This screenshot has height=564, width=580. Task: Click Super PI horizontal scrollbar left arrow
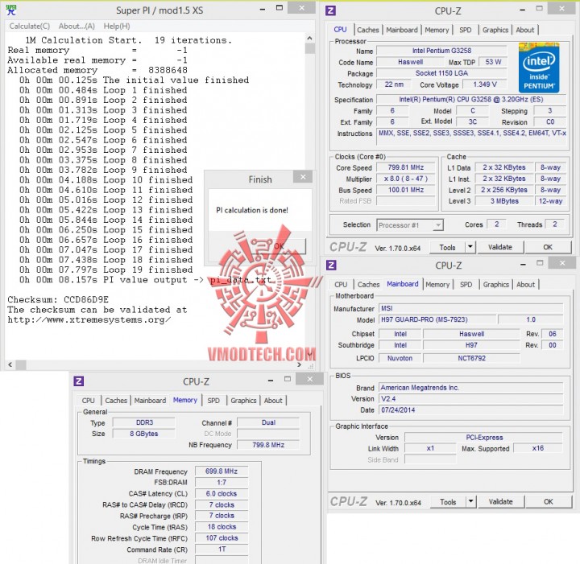10,365
